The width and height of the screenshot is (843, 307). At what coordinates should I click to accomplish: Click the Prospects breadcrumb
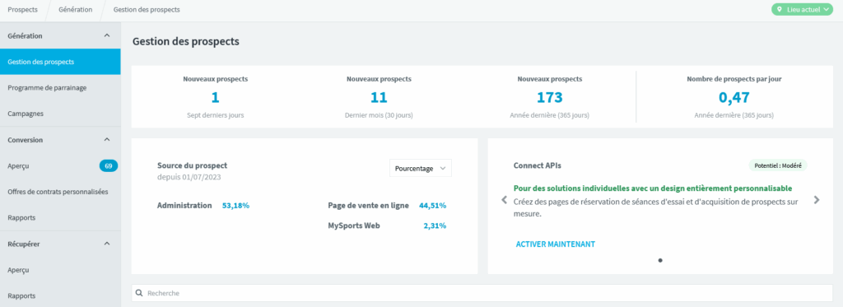(22, 10)
